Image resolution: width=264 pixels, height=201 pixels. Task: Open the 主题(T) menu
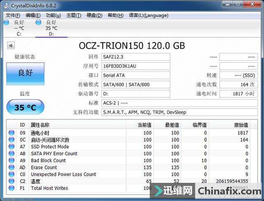[x=73, y=15]
